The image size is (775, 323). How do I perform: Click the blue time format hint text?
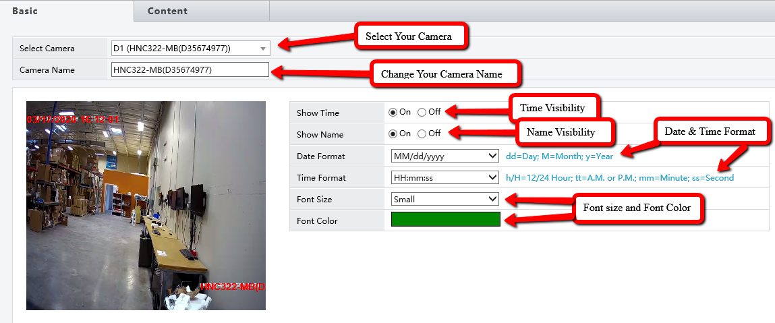point(619,178)
